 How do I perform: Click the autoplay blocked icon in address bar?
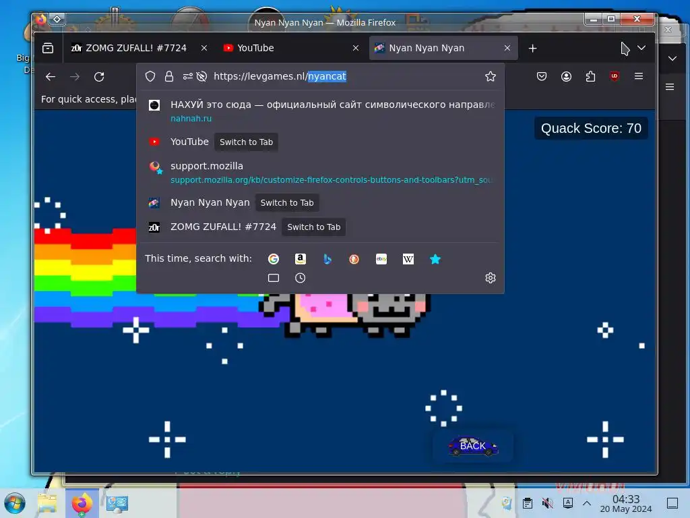pyautogui.click(x=202, y=77)
